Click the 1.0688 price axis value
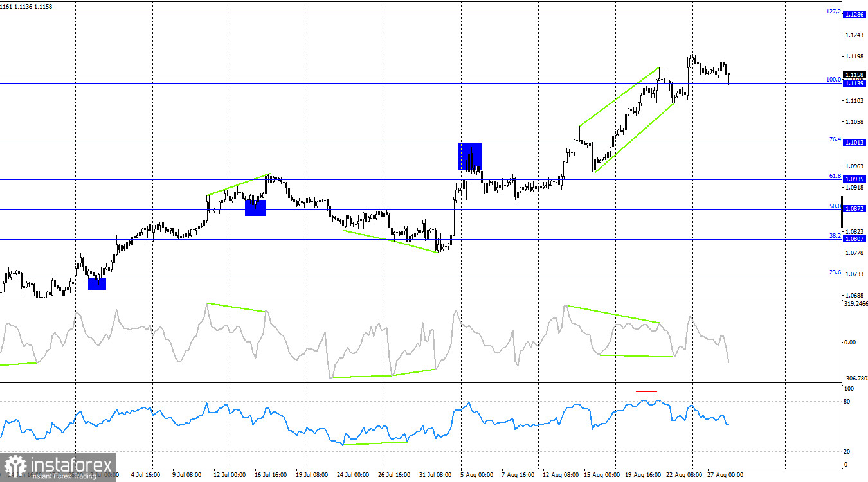This screenshot has width=868, height=482. (854, 296)
